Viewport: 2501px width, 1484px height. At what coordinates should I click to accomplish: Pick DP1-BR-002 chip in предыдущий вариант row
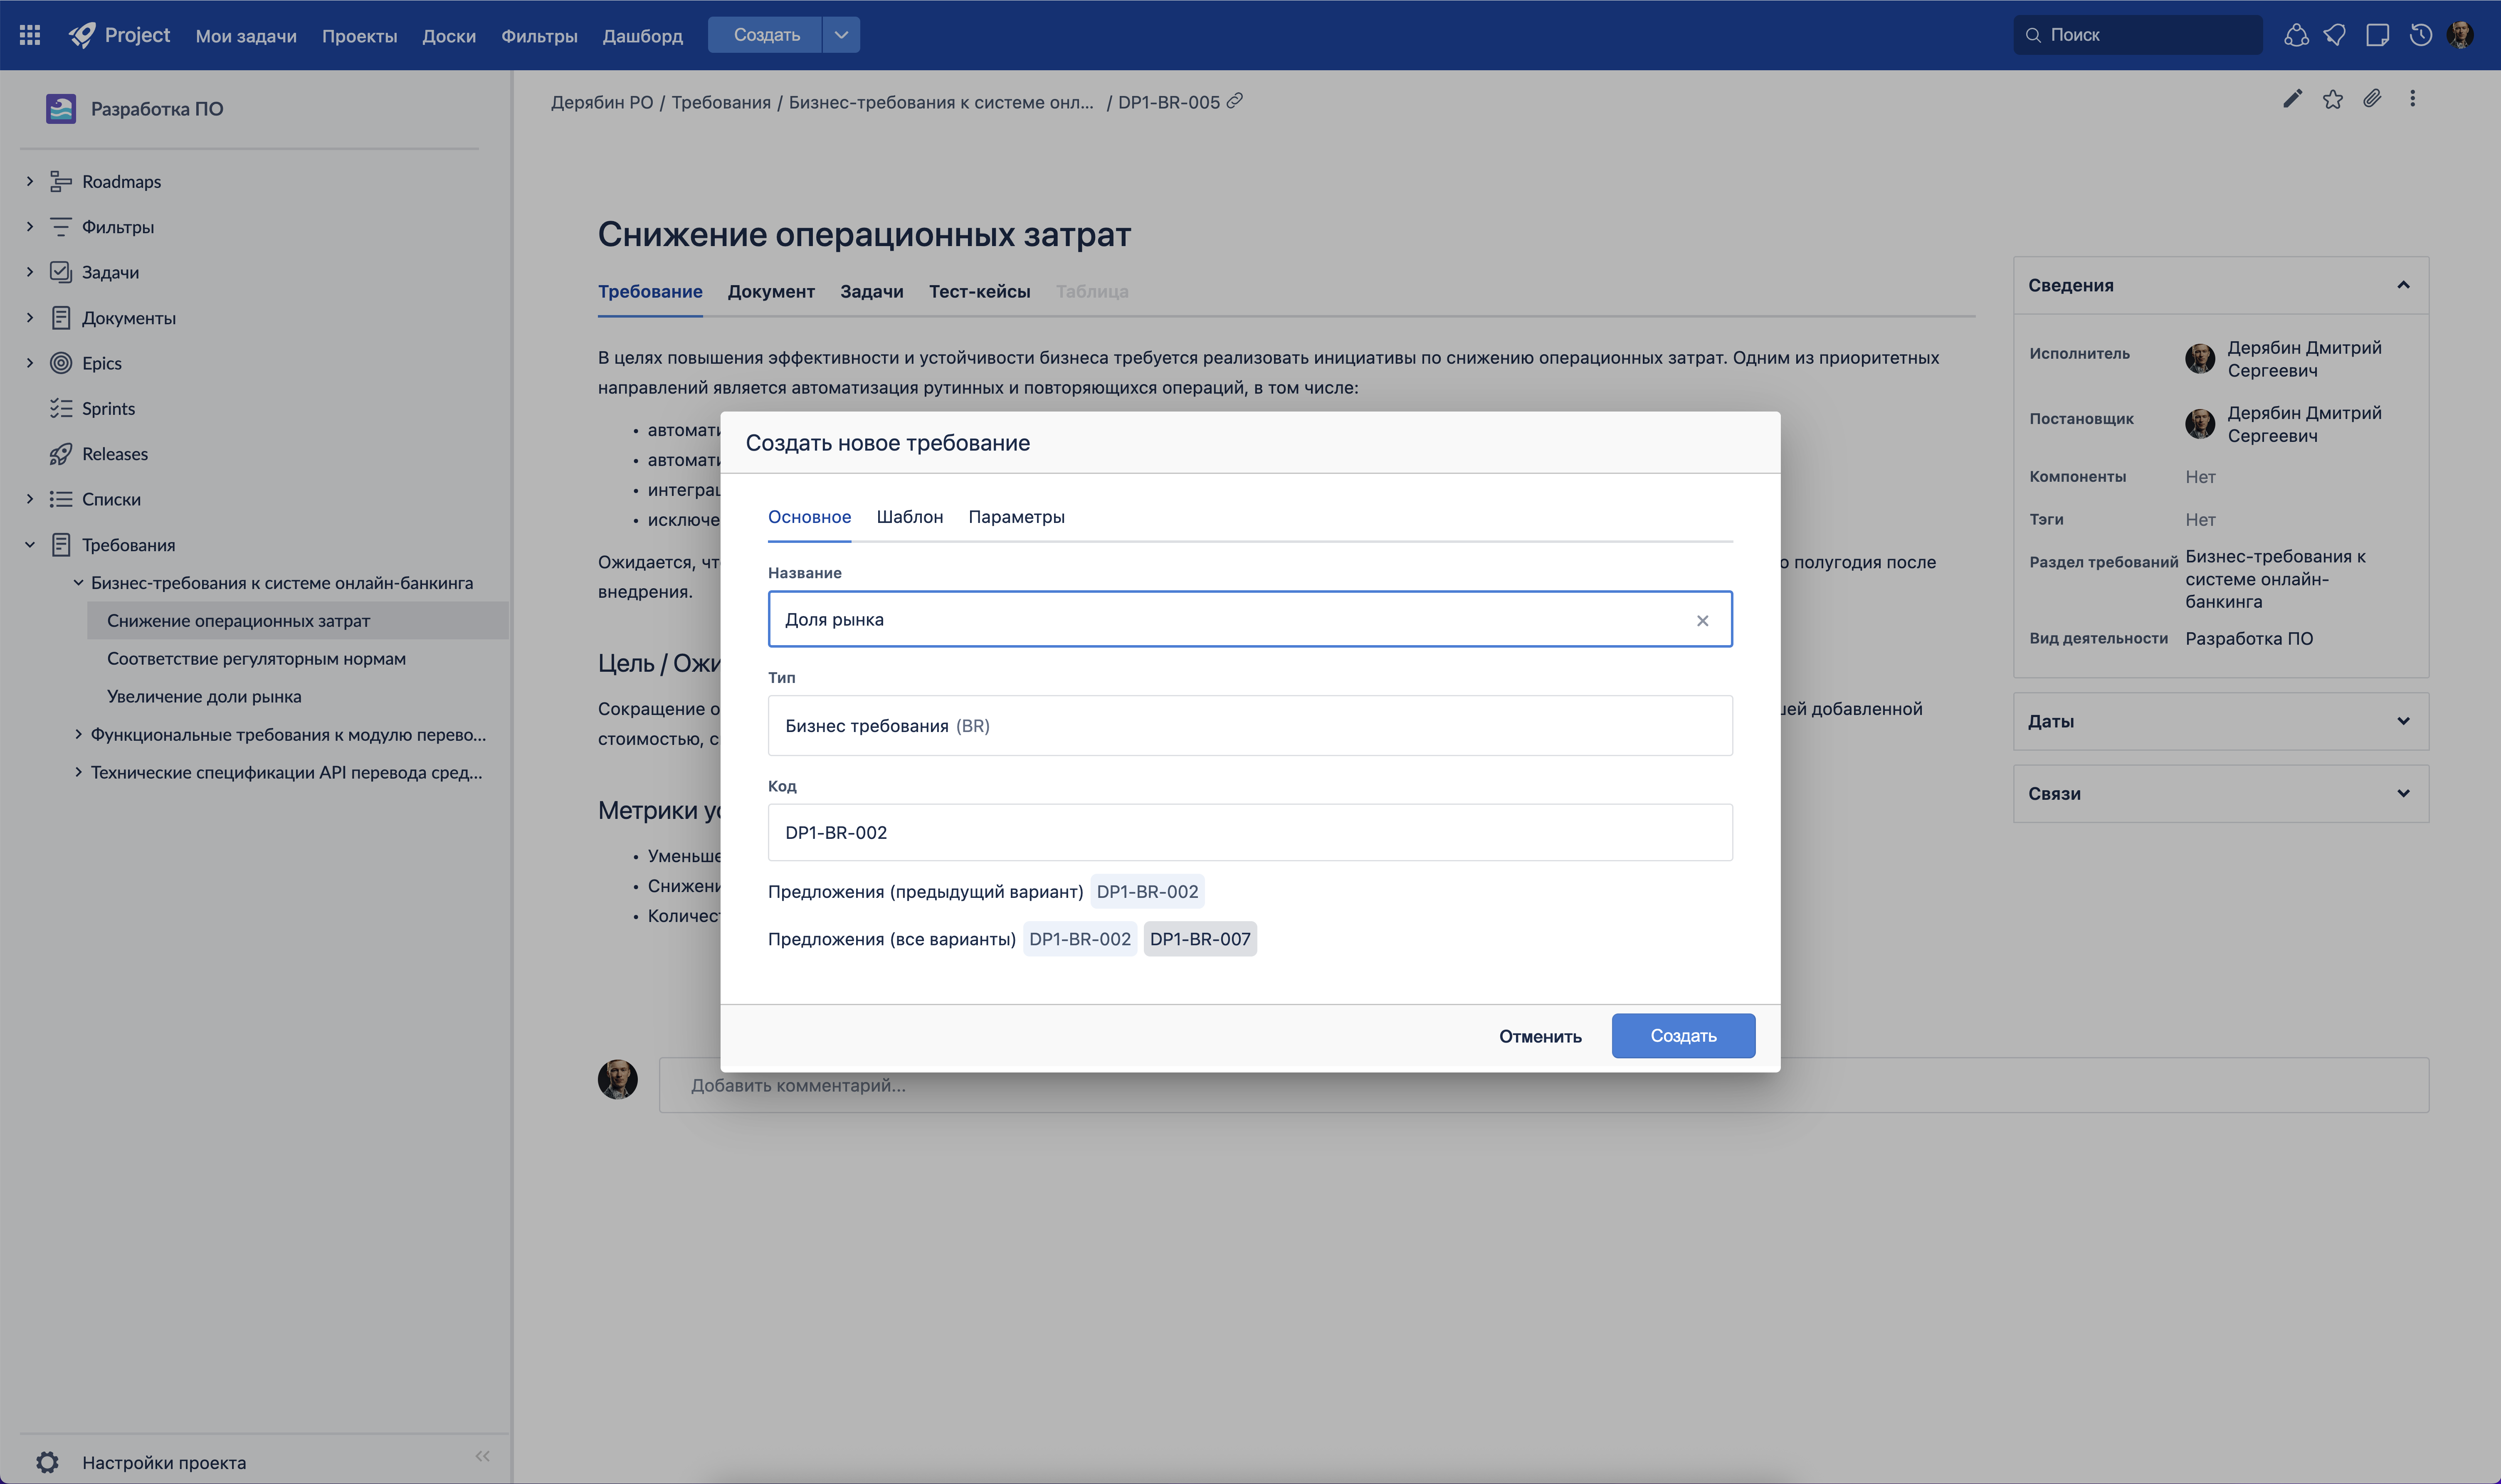pyautogui.click(x=1147, y=892)
